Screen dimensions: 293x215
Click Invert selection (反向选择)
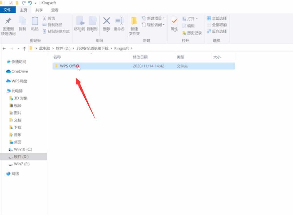217,31
